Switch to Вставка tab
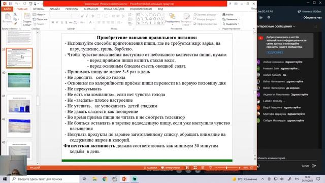The width and height of the screenshot is (325, 183). (39, 9)
